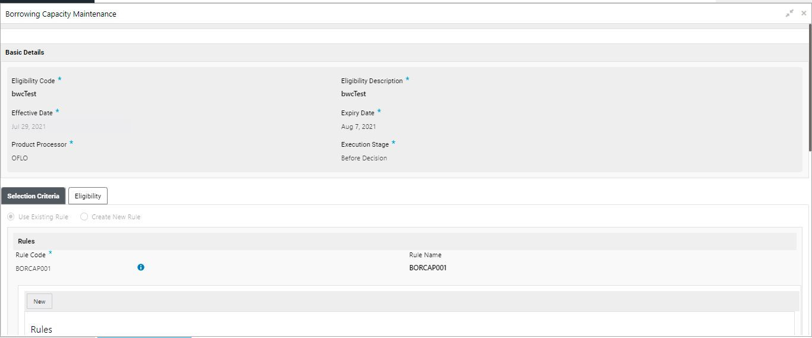This screenshot has width=812, height=338.
Task: Click the Rule Name value BORCAP001
Action: [x=428, y=268]
